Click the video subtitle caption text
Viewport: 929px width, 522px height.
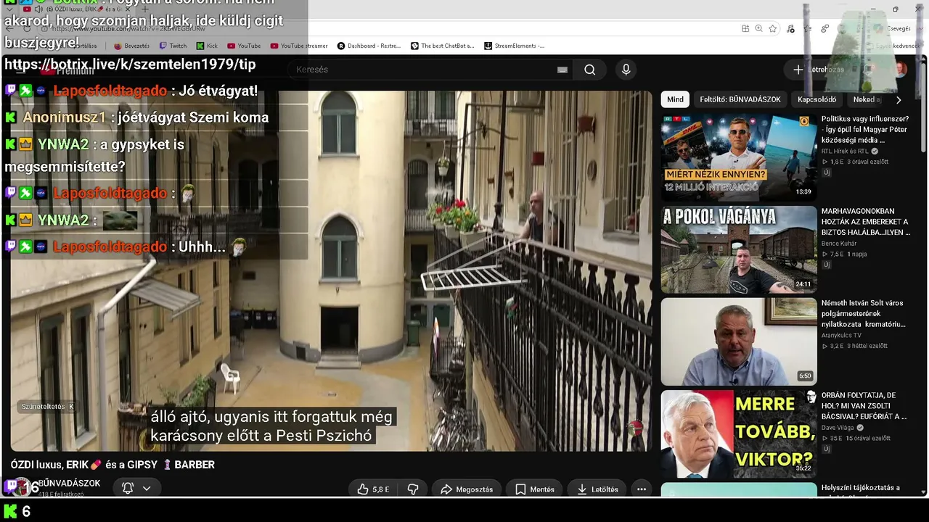(271, 426)
